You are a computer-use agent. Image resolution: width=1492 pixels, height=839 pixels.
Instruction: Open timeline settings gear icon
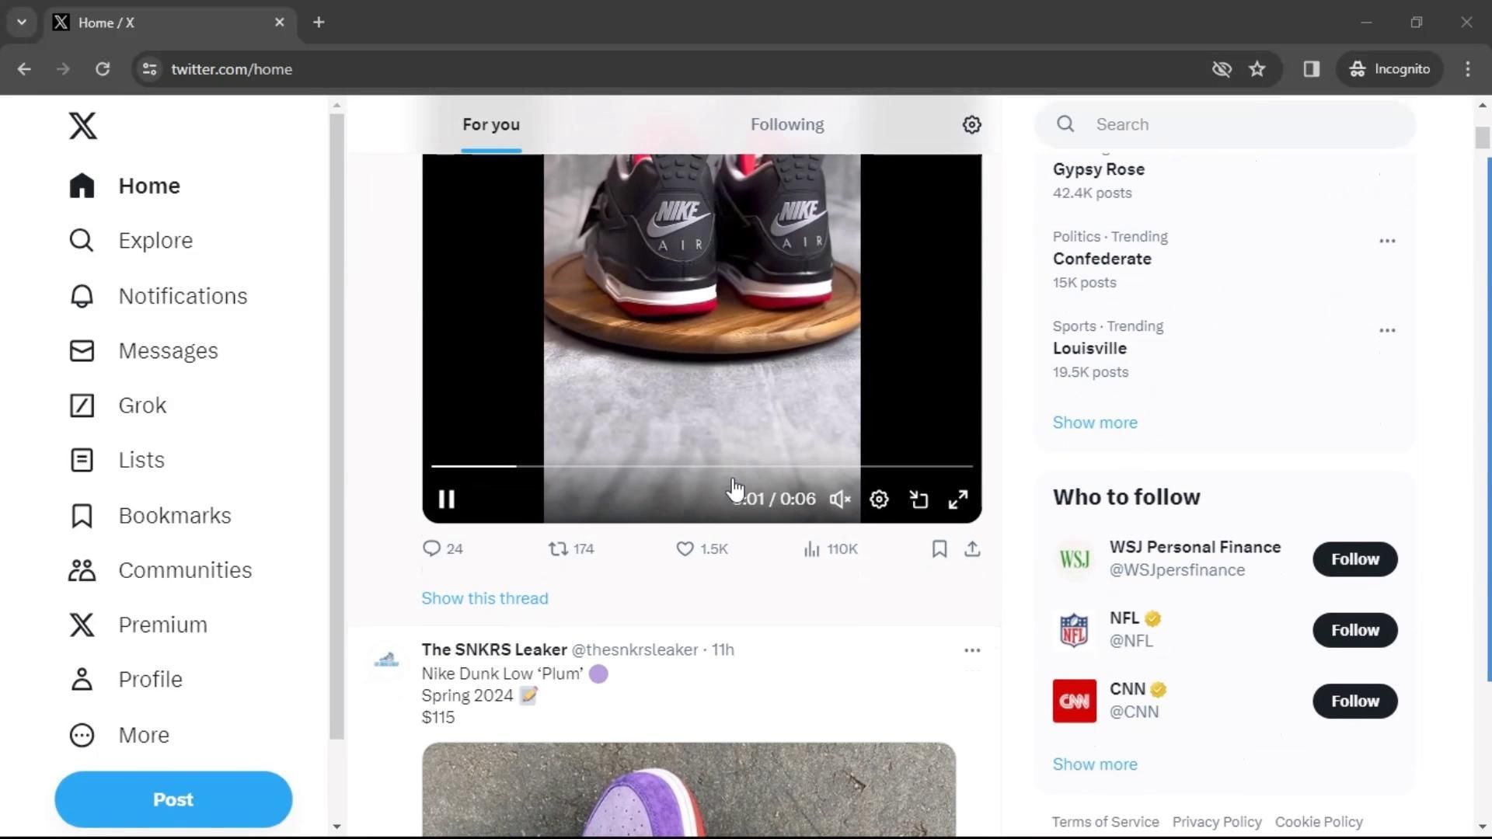point(971,124)
